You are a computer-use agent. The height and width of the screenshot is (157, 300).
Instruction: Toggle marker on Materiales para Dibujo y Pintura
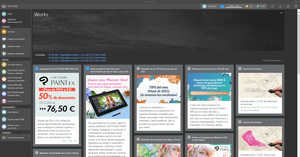(138, 139)
